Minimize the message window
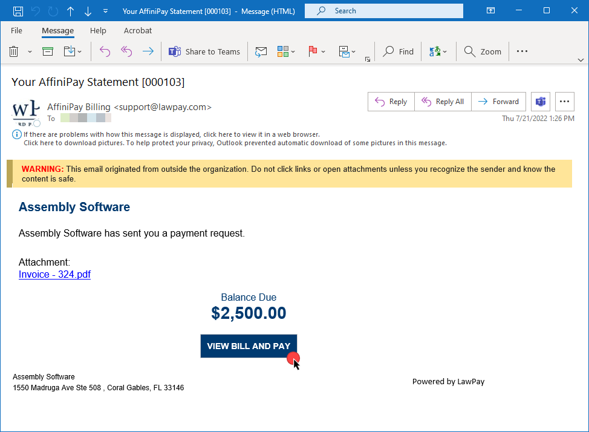Viewport: 589px width, 432px height. click(519, 10)
